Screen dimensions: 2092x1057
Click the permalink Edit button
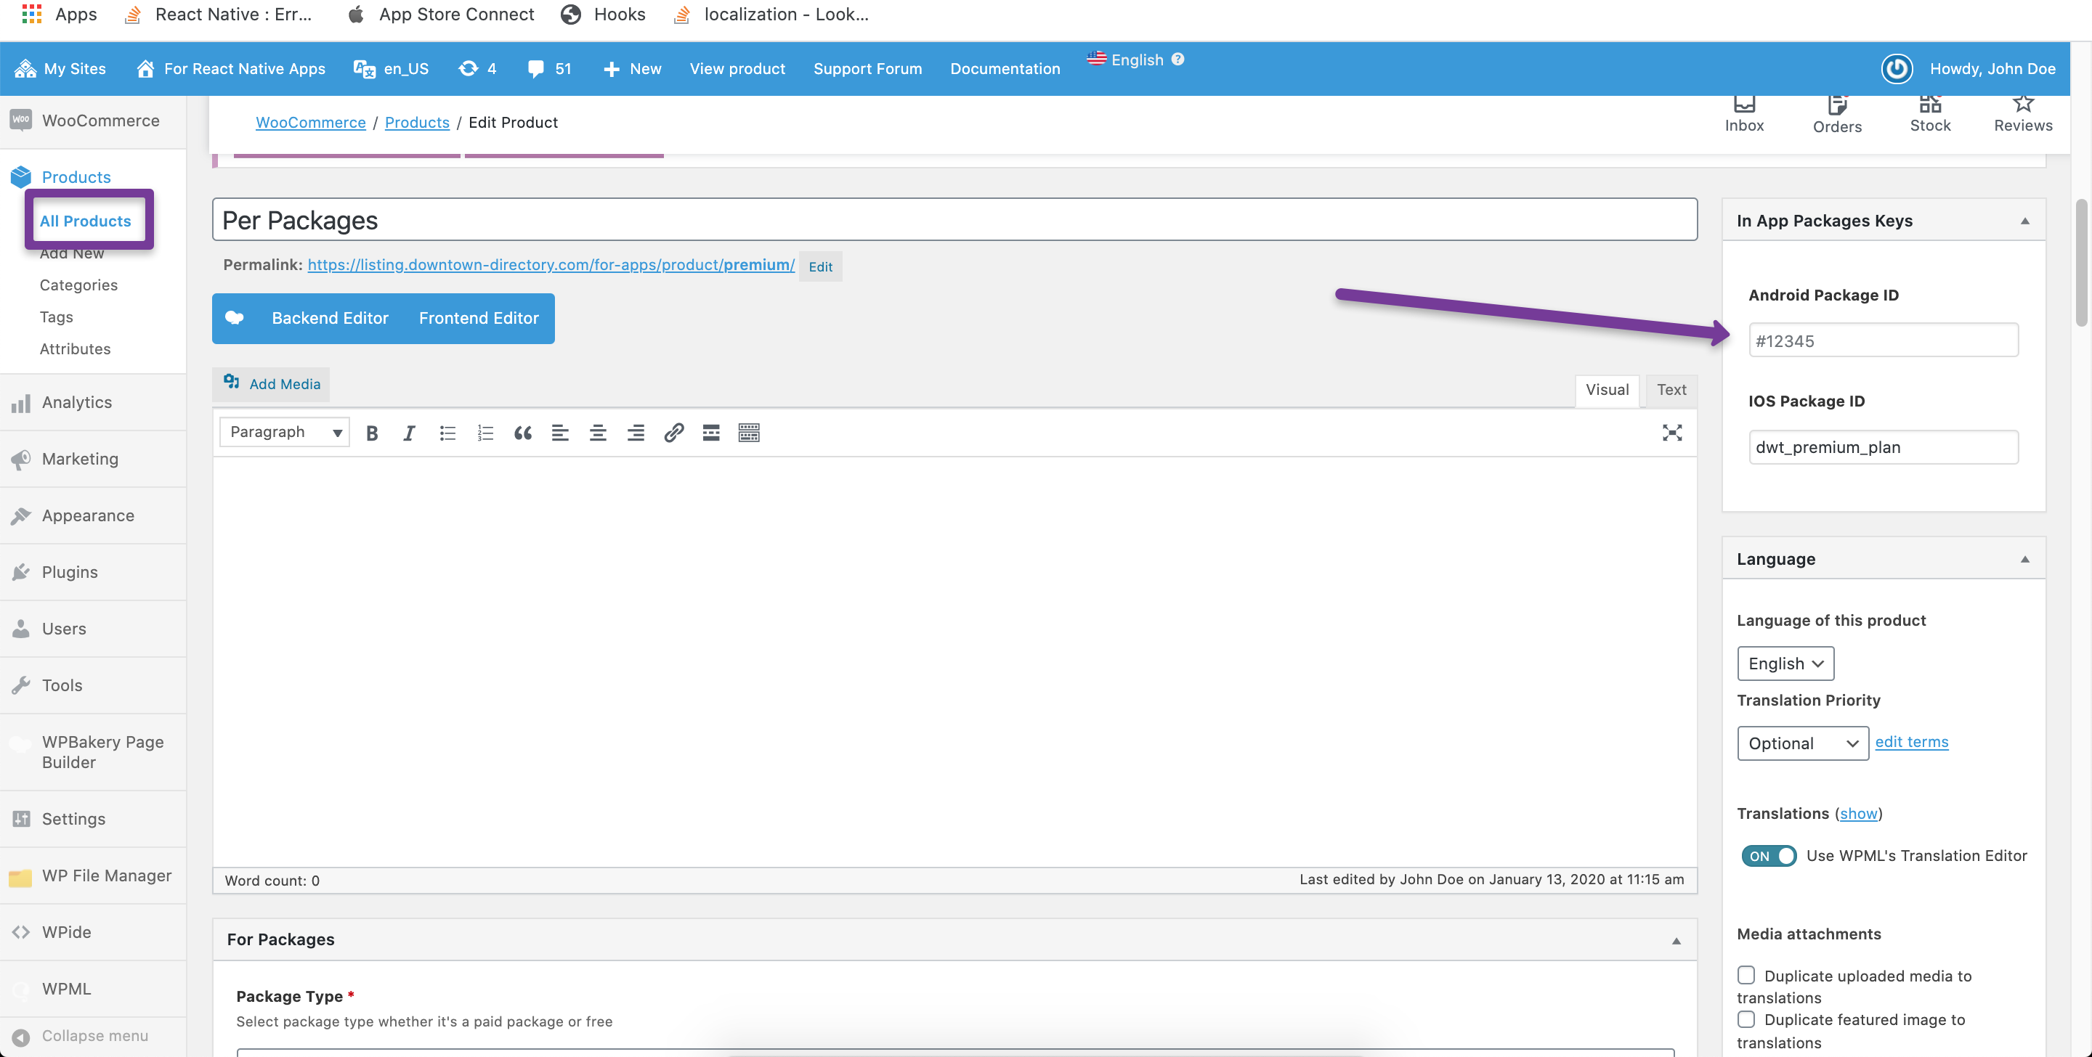(820, 266)
